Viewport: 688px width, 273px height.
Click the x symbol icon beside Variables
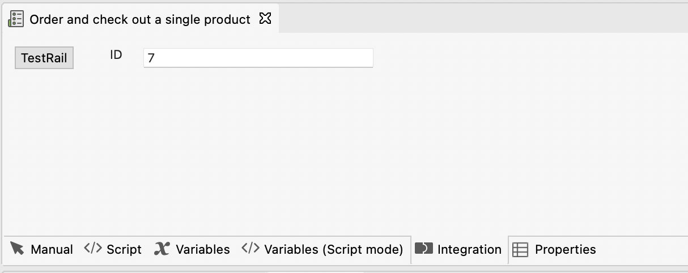[162, 249]
